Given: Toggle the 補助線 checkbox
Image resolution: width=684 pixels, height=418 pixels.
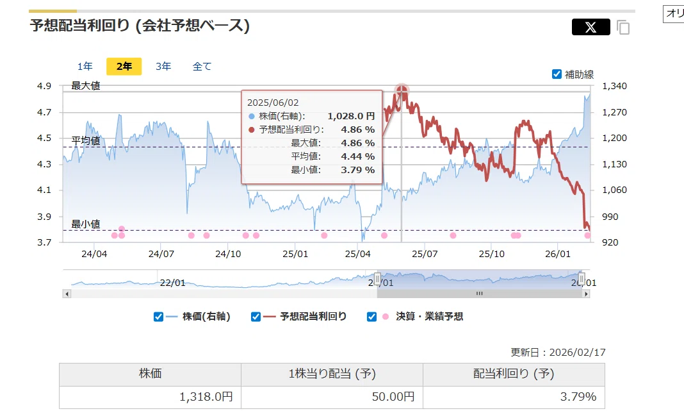Looking at the screenshot, I should tap(557, 74).
